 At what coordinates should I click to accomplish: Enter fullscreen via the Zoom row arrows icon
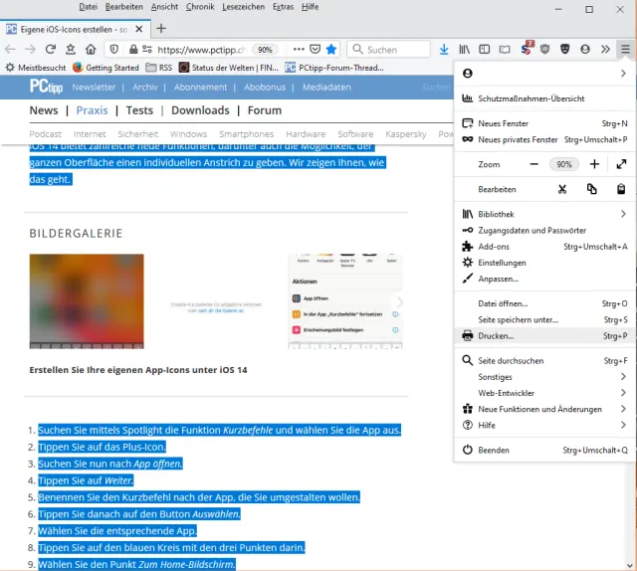pyautogui.click(x=621, y=164)
